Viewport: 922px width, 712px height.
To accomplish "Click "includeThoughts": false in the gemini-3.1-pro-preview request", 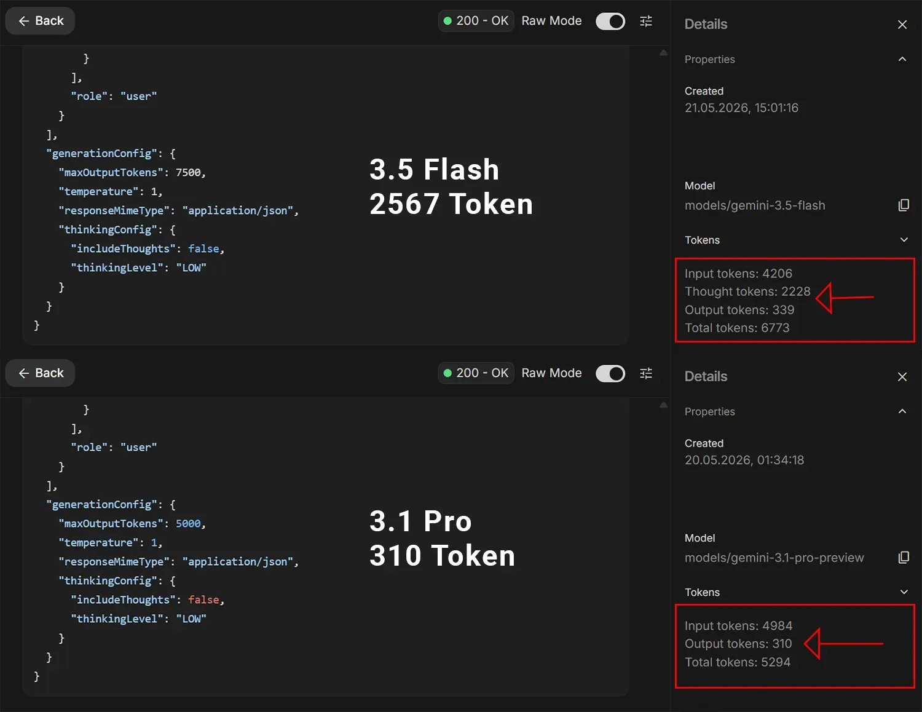I will pyautogui.click(x=148, y=600).
